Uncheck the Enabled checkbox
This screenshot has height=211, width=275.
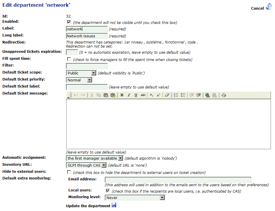(x=69, y=22)
